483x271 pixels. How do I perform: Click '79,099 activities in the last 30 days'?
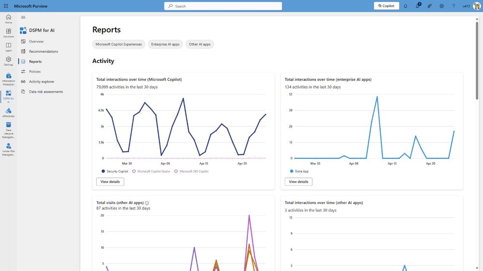click(x=127, y=87)
